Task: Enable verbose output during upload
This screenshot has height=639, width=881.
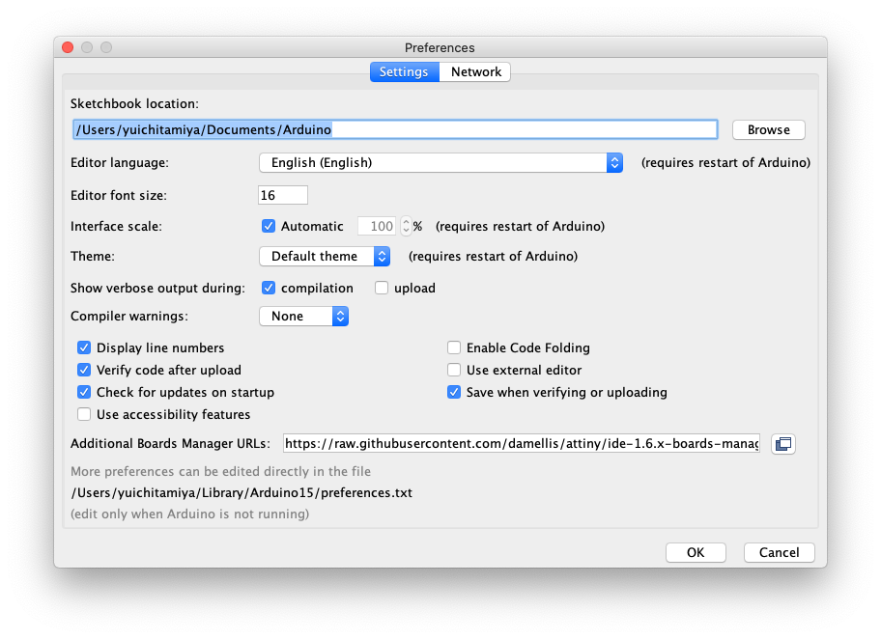Action: tap(382, 288)
